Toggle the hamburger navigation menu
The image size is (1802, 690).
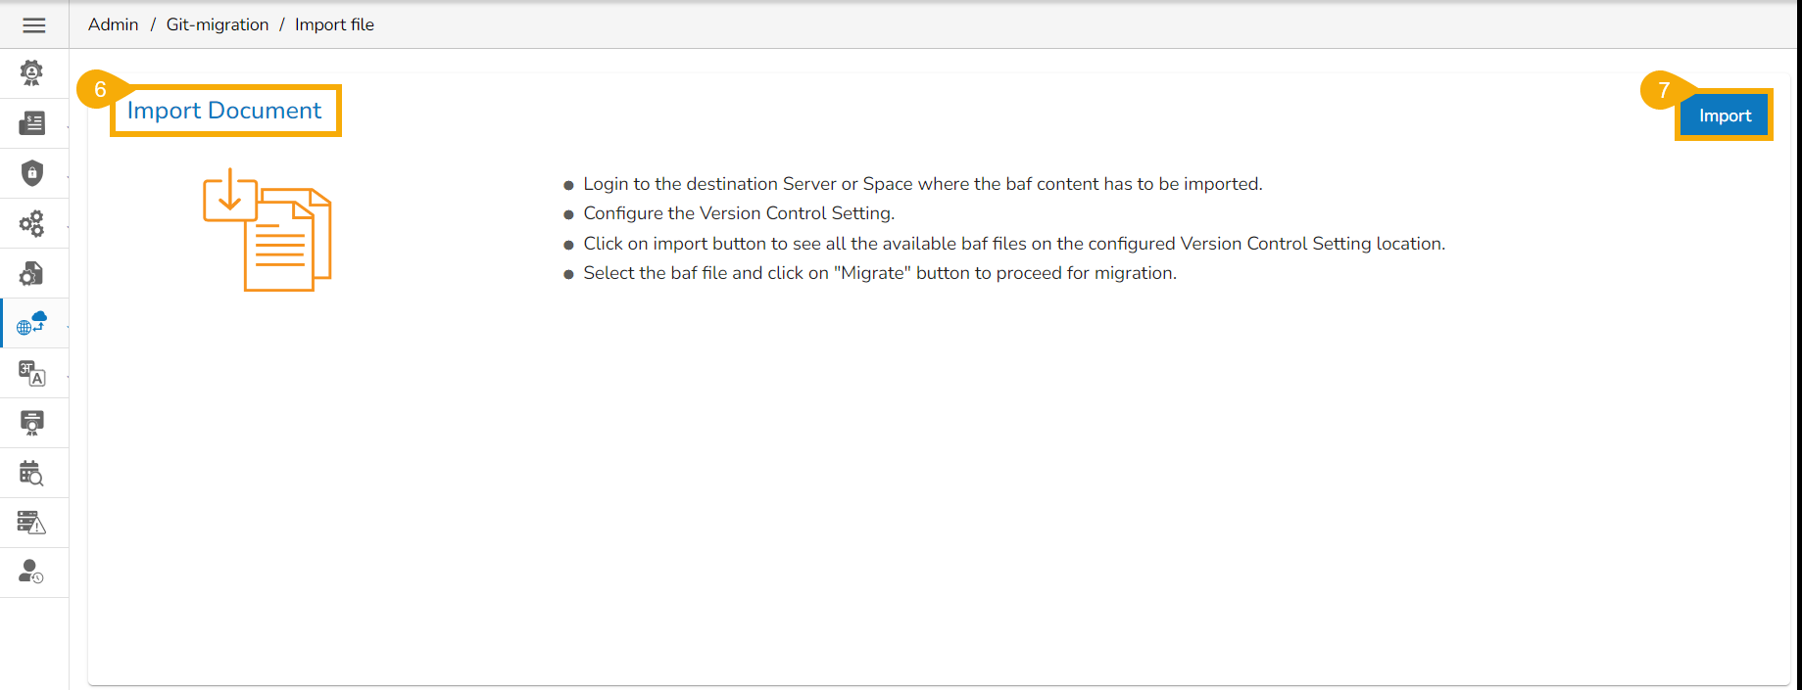34,25
